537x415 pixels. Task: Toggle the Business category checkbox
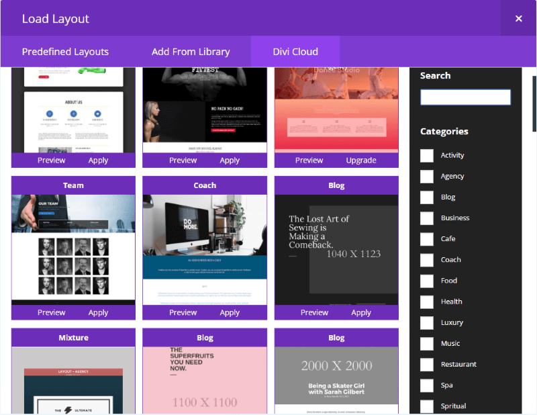pos(427,218)
